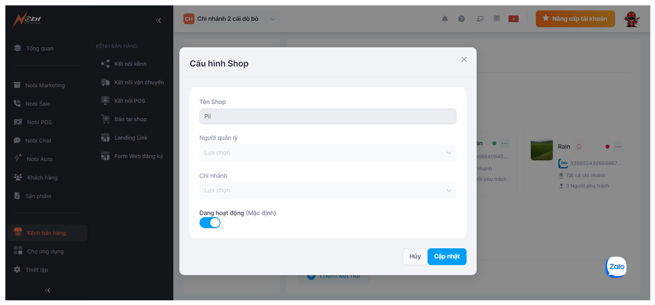The height and width of the screenshot is (305, 655).
Task: Select Landing Link menu item
Action: click(x=131, y=138)
